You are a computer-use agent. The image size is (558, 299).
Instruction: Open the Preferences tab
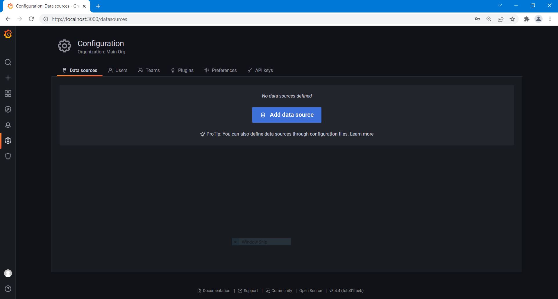tap(221, 70)
